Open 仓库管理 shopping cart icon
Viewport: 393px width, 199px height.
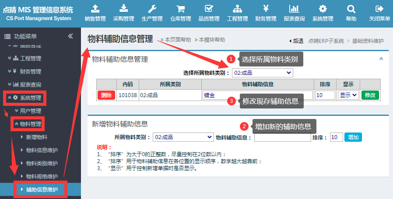point(180,9)
